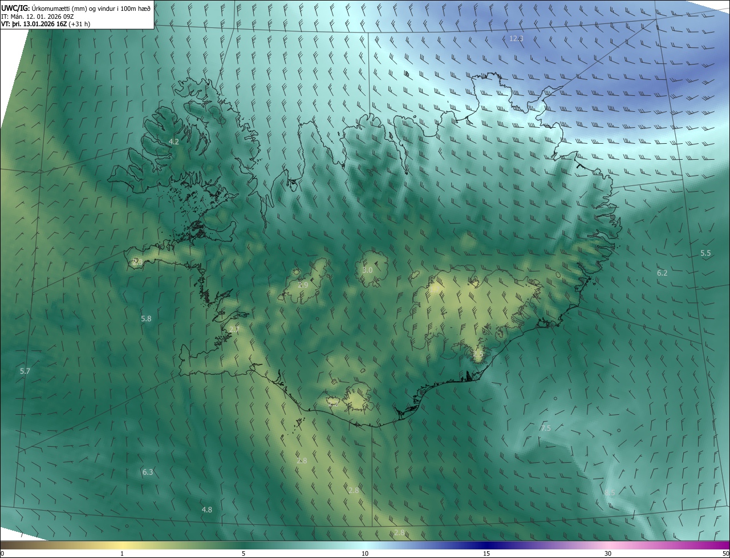
Task: Click the '1' tick on the color scale
Action: [122, 553]
